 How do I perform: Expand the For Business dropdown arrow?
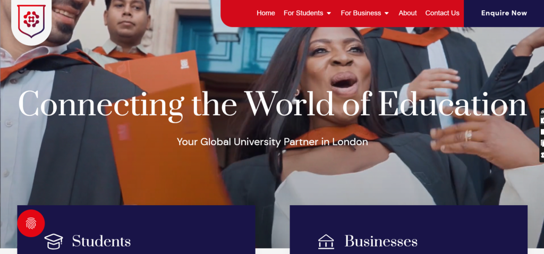(387, 13)
